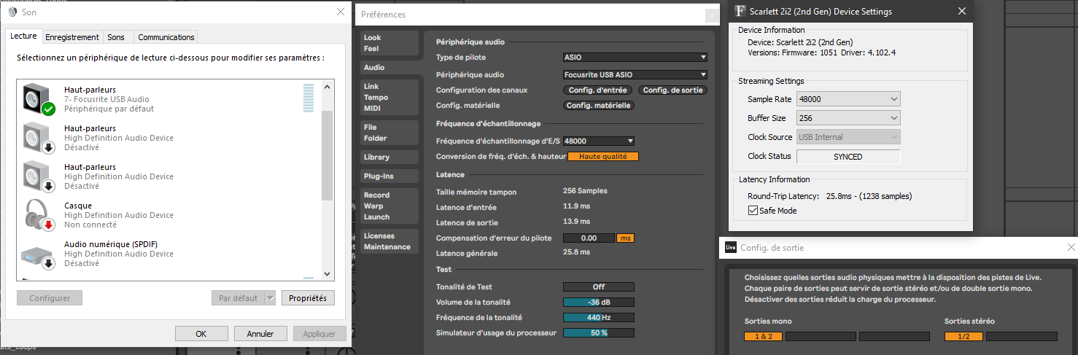Click the 256 Samples buffer size value
Viewport: 1078px width, 355px height.
pyautogui.click(x=585, y=191)
